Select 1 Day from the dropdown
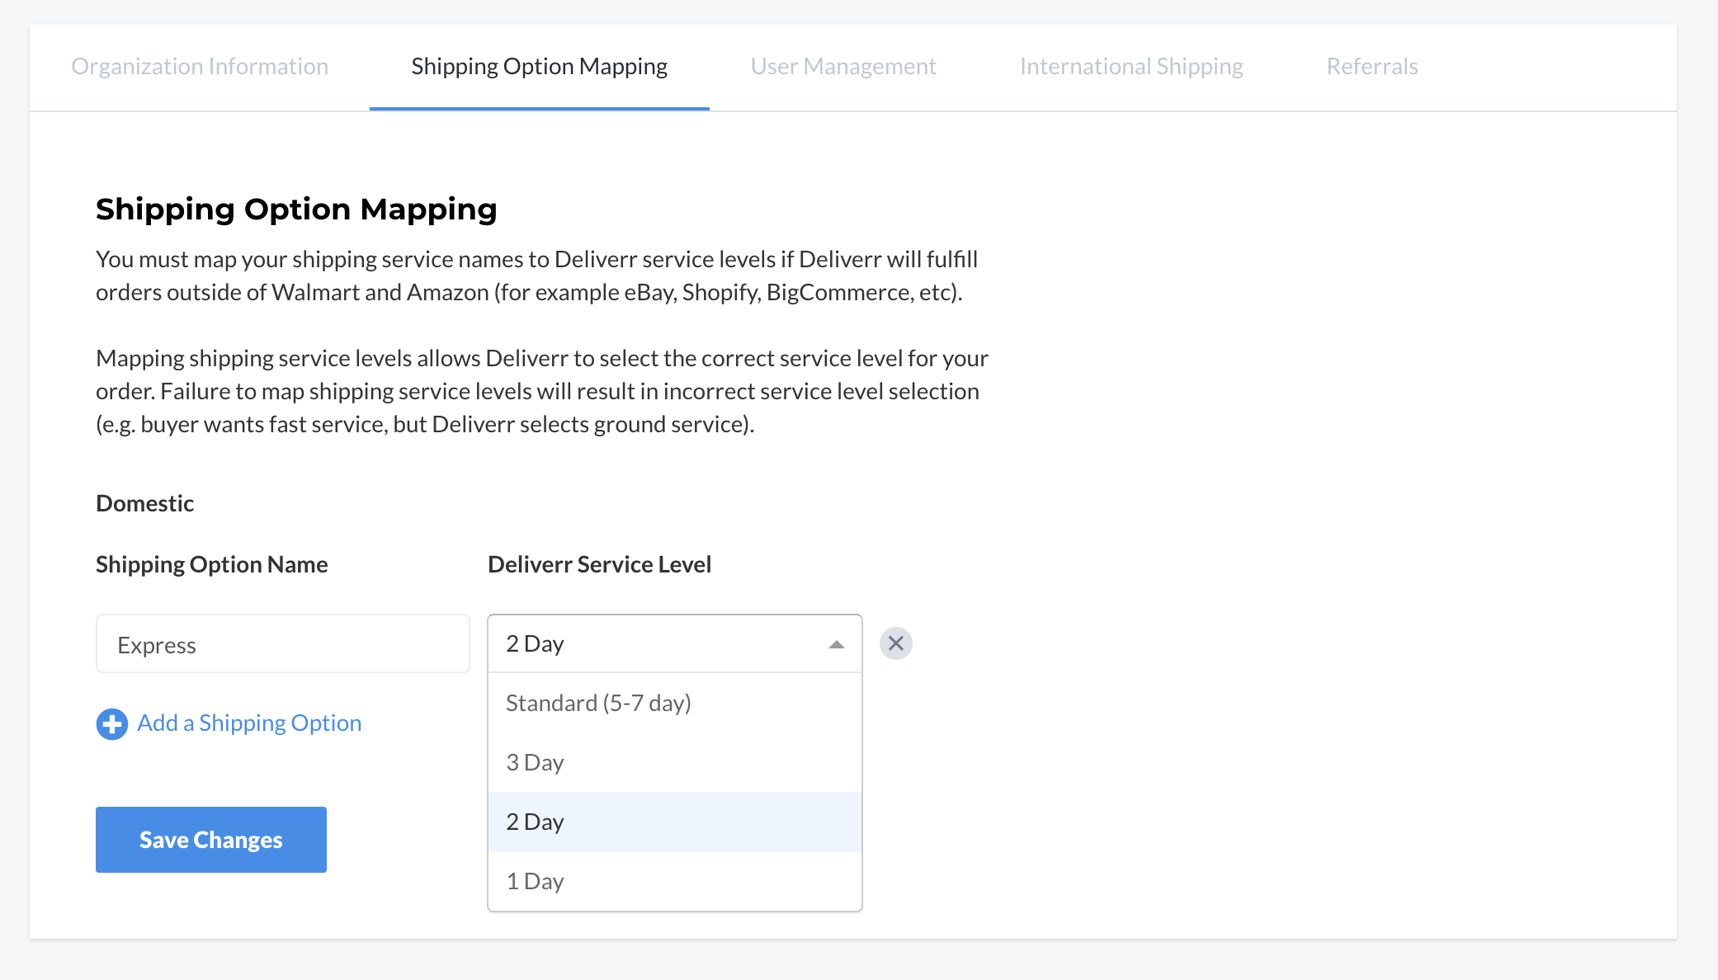This screenshot has width=1718, height=980. 675,881
